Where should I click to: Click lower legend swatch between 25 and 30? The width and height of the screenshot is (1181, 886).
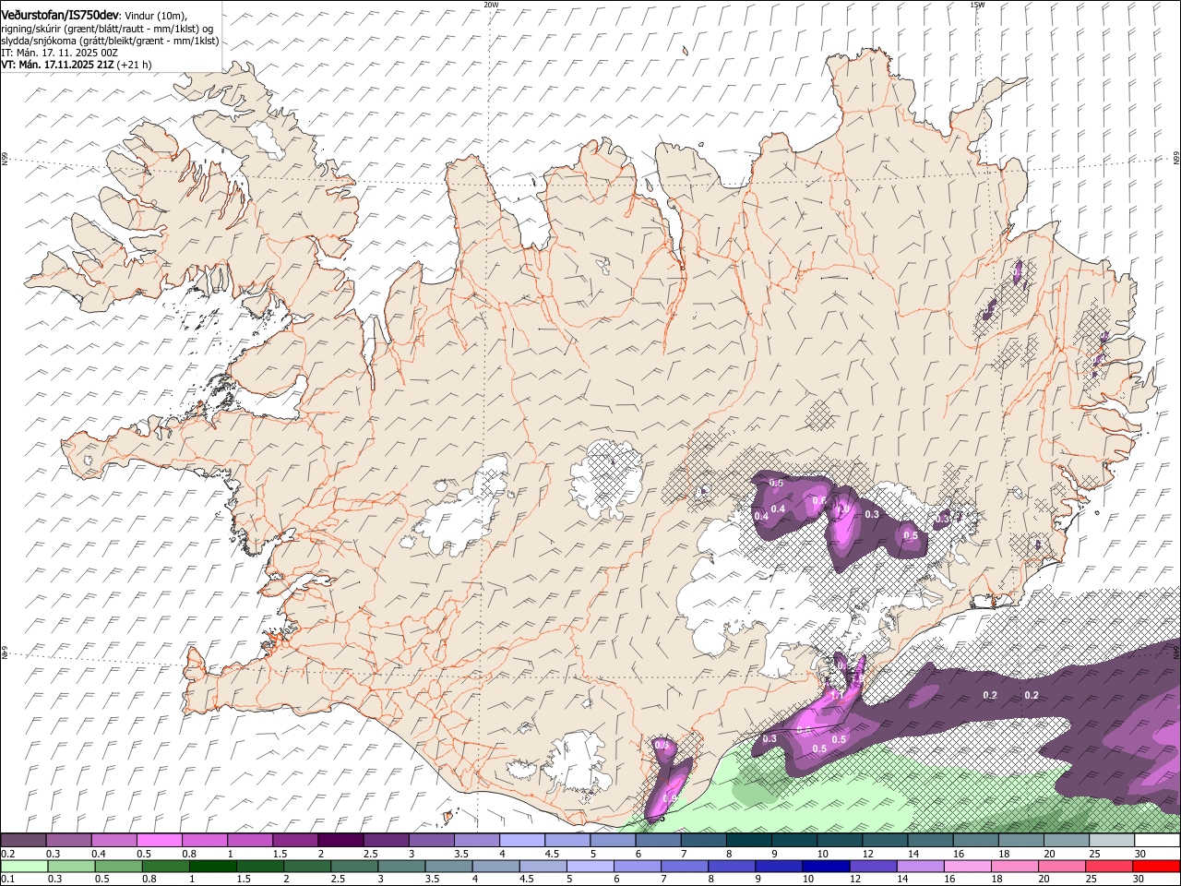point(1107,867)
